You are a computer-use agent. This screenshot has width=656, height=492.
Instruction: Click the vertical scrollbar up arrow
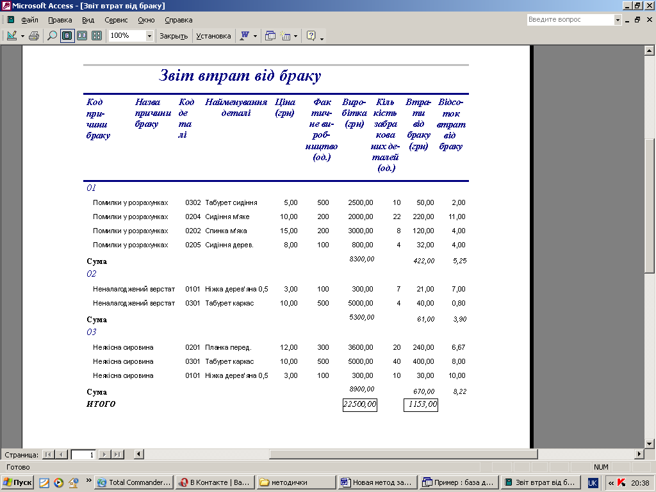(x=650, y=51)
